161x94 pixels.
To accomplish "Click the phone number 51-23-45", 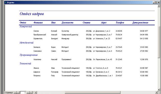I will point(119,59).
